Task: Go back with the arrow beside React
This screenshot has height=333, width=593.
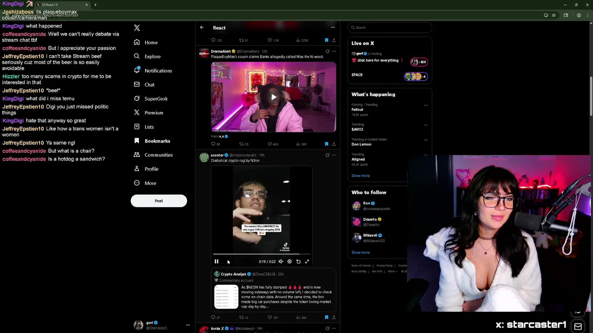Action: [202, 28]
